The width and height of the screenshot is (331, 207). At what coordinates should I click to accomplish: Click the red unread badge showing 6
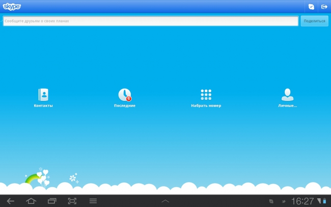click(128, 98)
